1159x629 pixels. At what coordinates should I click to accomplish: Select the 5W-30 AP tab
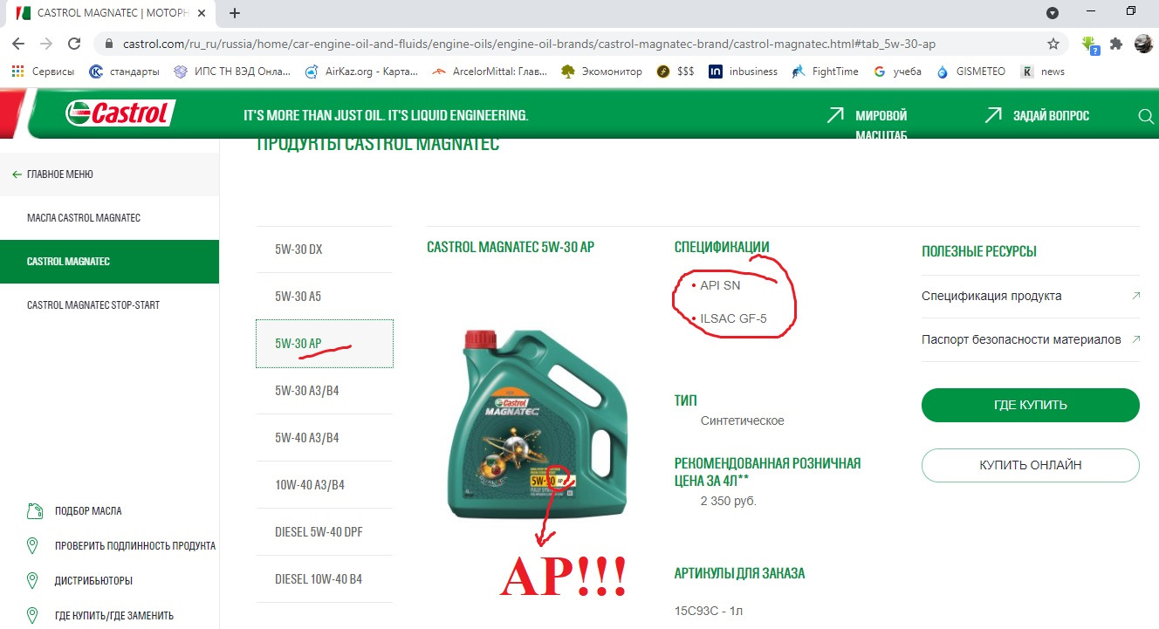pos(324,344)
